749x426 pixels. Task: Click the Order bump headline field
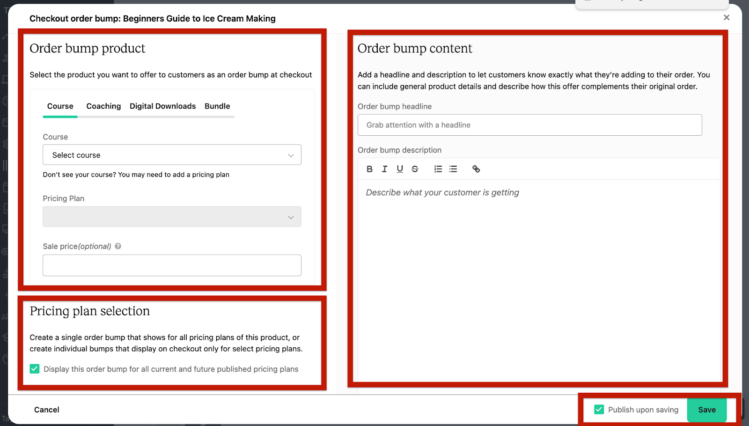(x=529, y=125)
